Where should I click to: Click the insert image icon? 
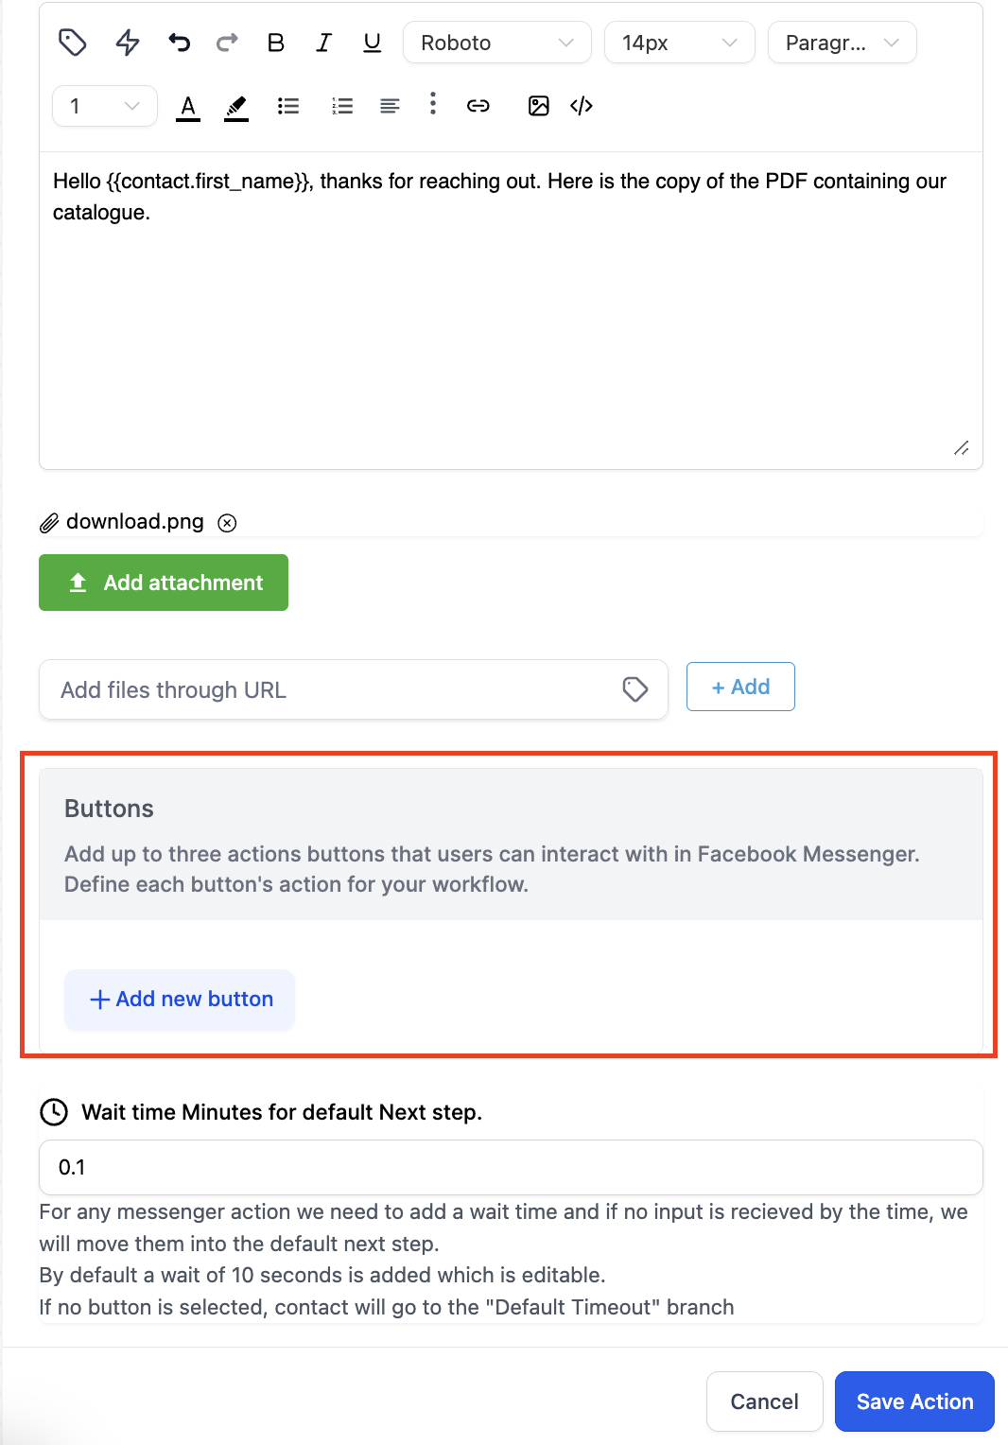(539, 106)
